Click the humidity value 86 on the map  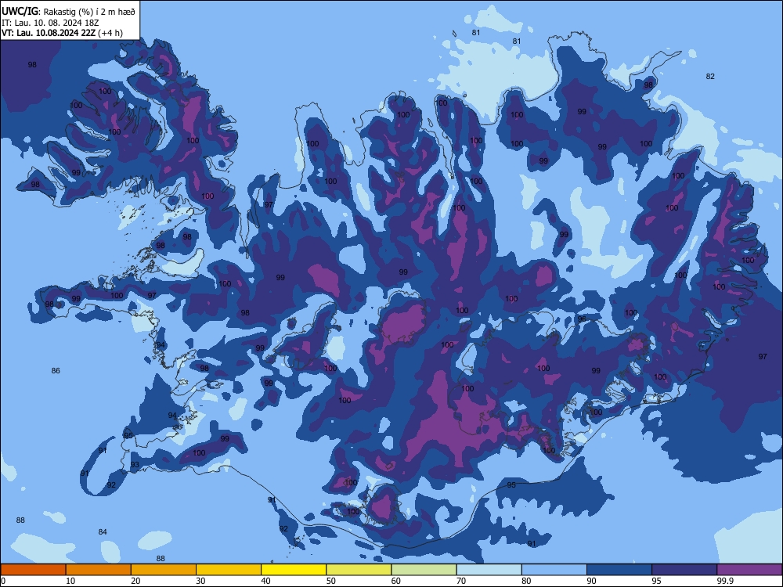[56, 370]
